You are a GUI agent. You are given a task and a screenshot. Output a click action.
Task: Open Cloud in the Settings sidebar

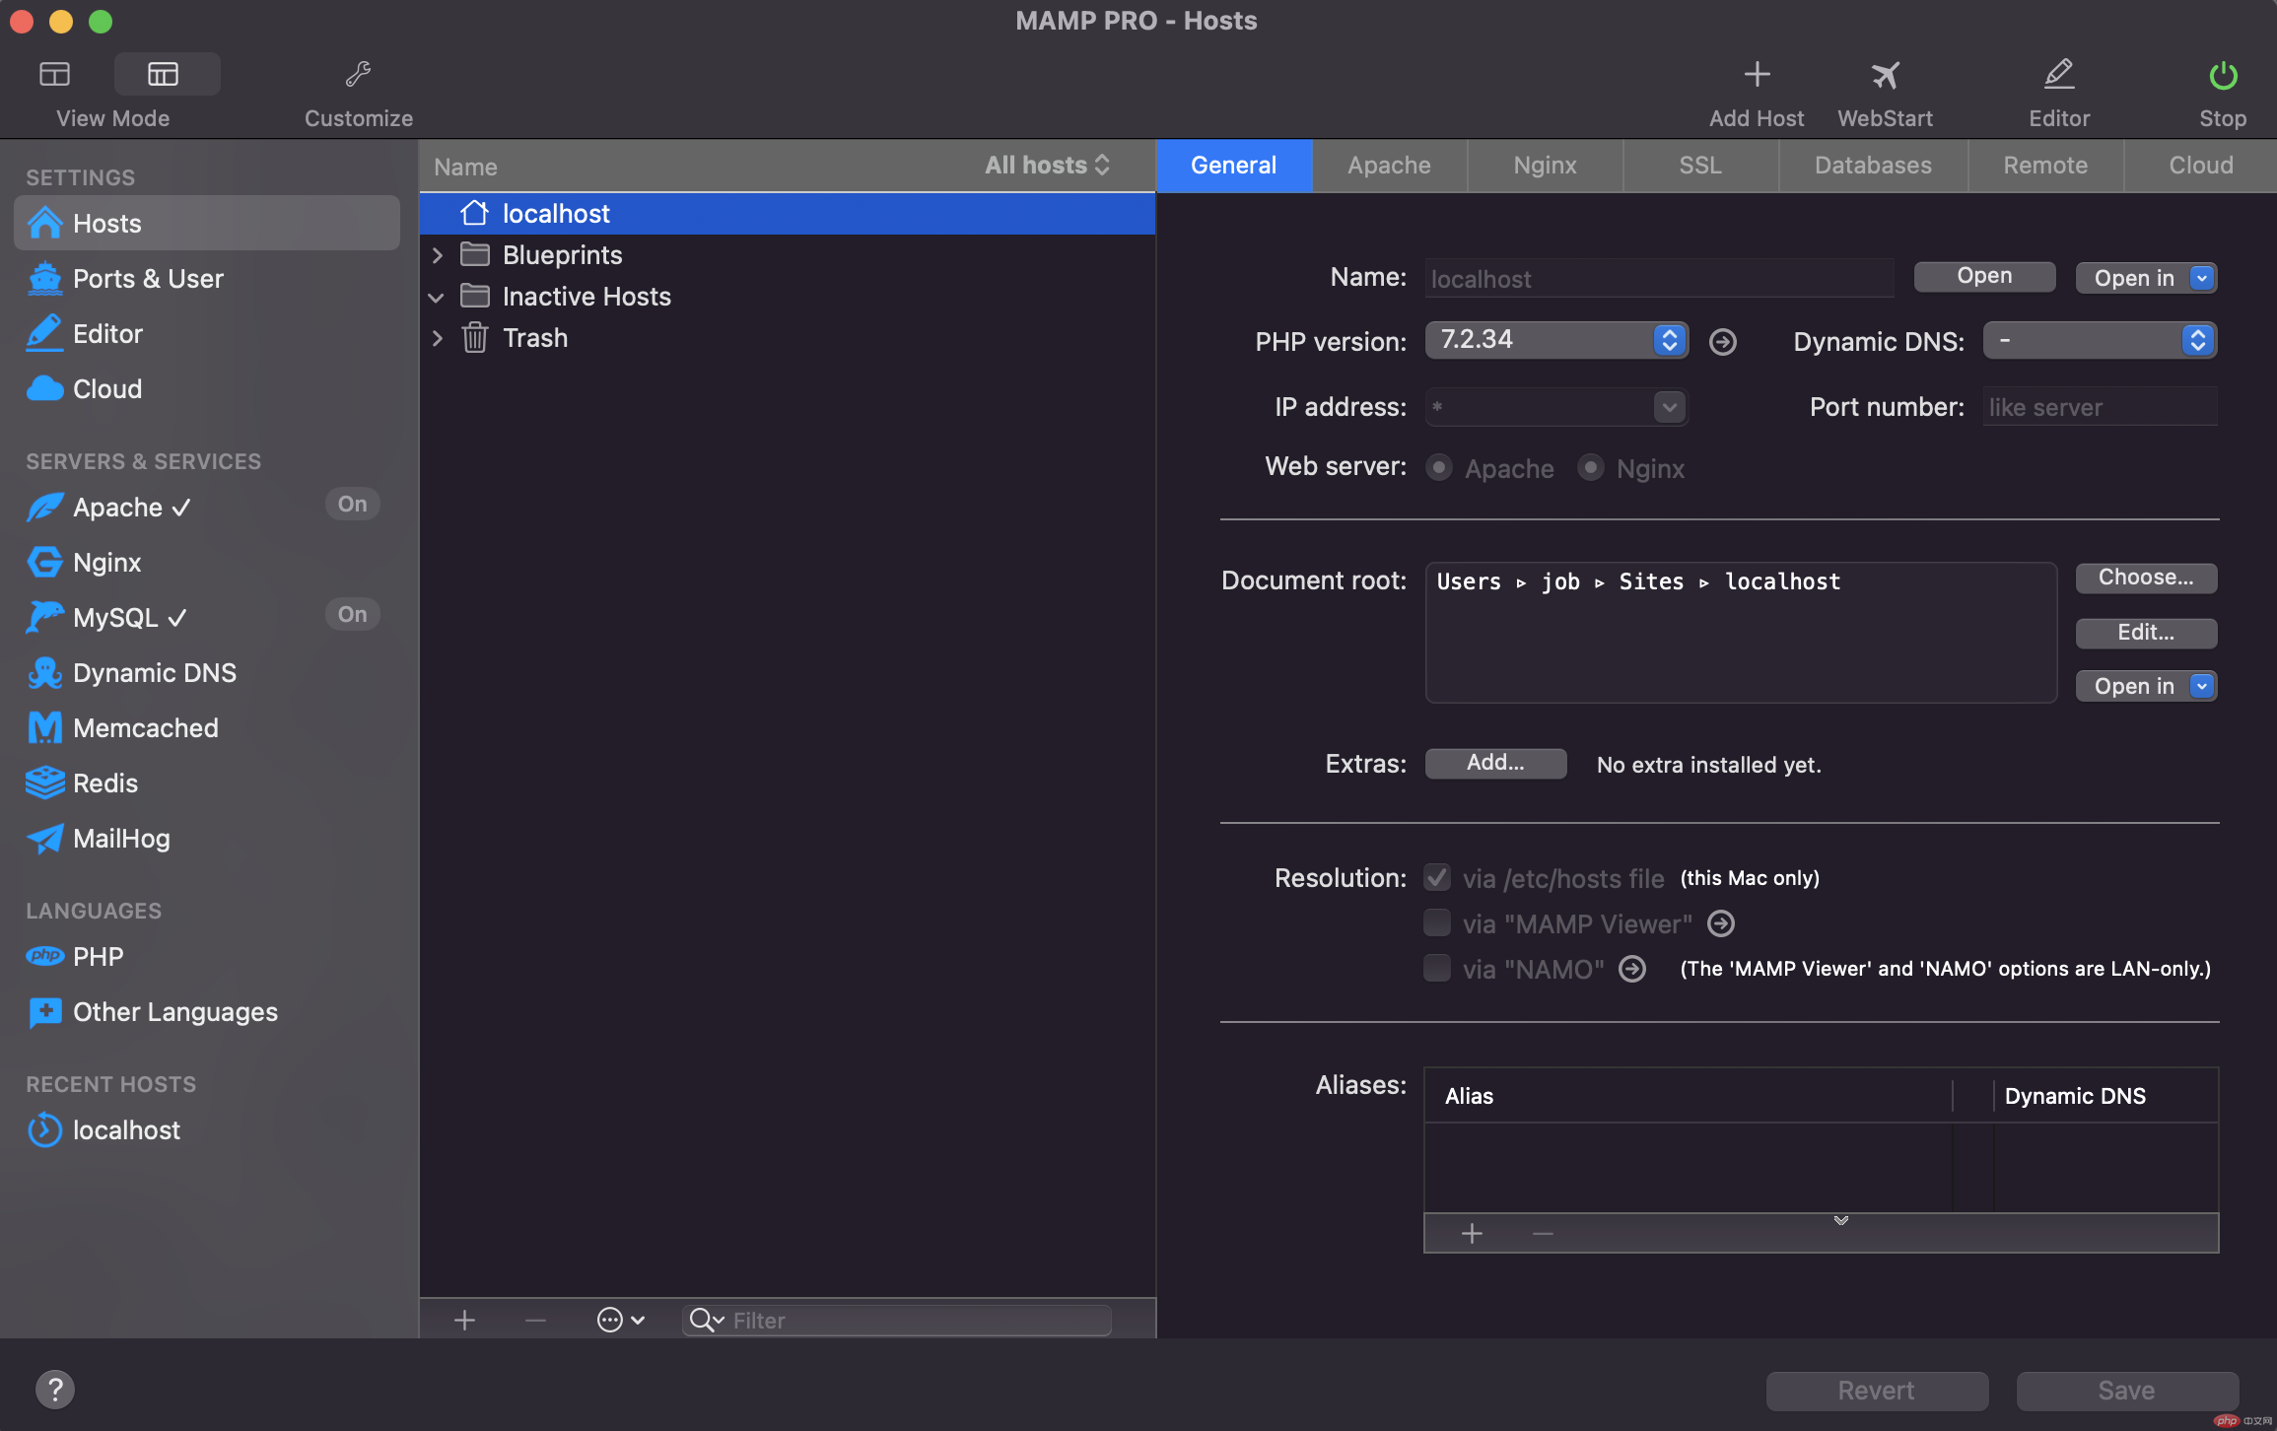coord(207,389)
